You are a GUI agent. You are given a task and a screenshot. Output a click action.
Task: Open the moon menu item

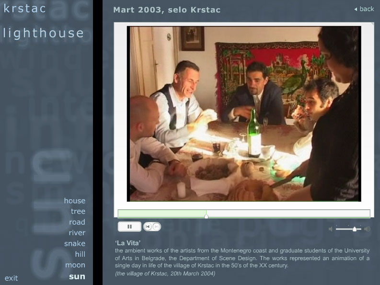[x=75, y=265]
